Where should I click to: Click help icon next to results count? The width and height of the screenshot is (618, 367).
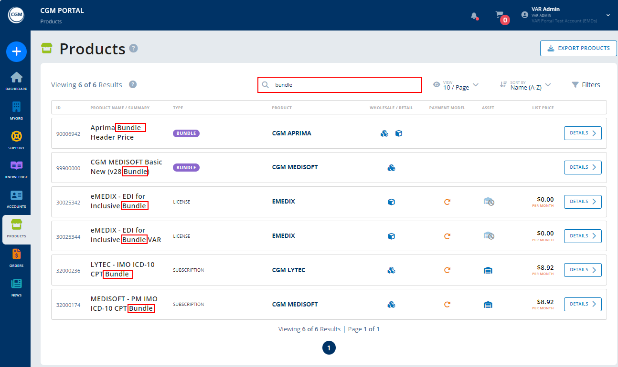[x=133, y=84]
